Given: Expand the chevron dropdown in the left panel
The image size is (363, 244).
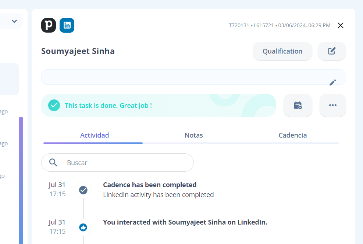Looking at the screenshot, I should click(14, 21).
